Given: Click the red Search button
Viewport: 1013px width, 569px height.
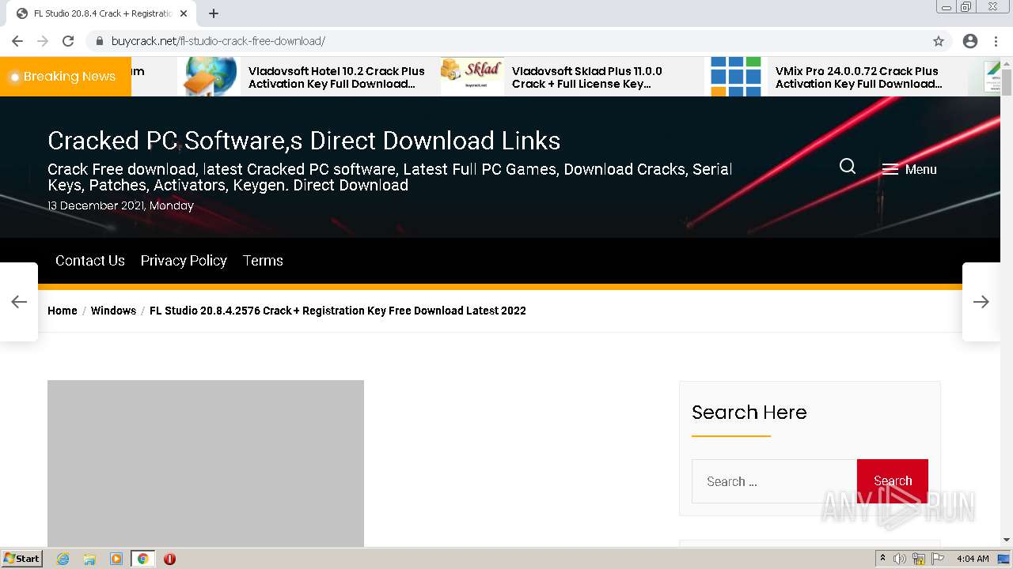Looking at the screenshot, I should point(893,481).
